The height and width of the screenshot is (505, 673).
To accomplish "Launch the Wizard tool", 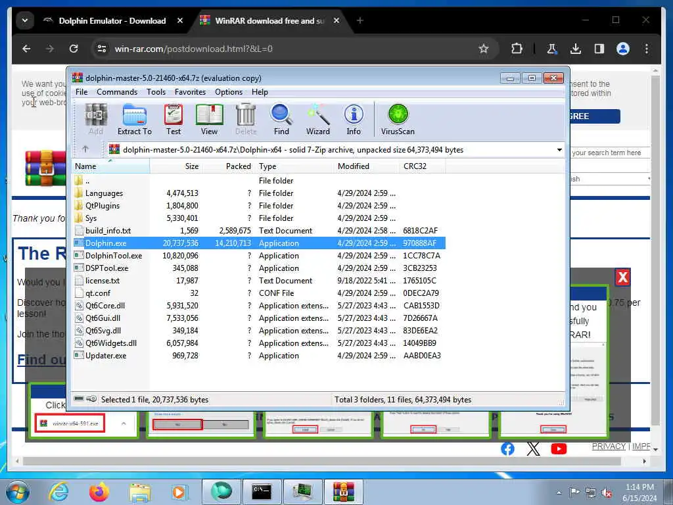I will point(318,120).
